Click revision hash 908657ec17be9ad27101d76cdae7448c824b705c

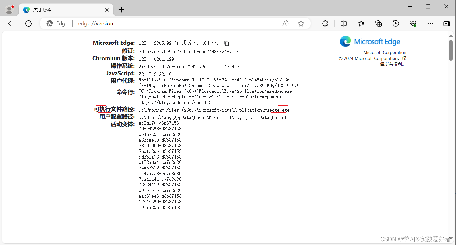189,52
